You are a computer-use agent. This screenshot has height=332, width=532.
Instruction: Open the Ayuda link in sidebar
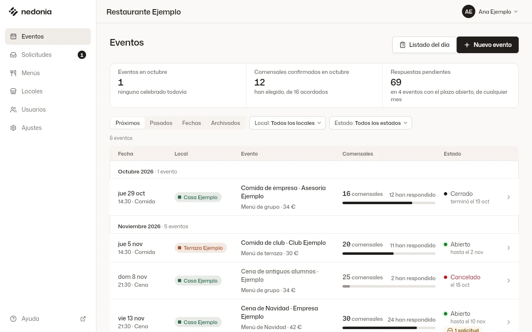click(48, 319)
